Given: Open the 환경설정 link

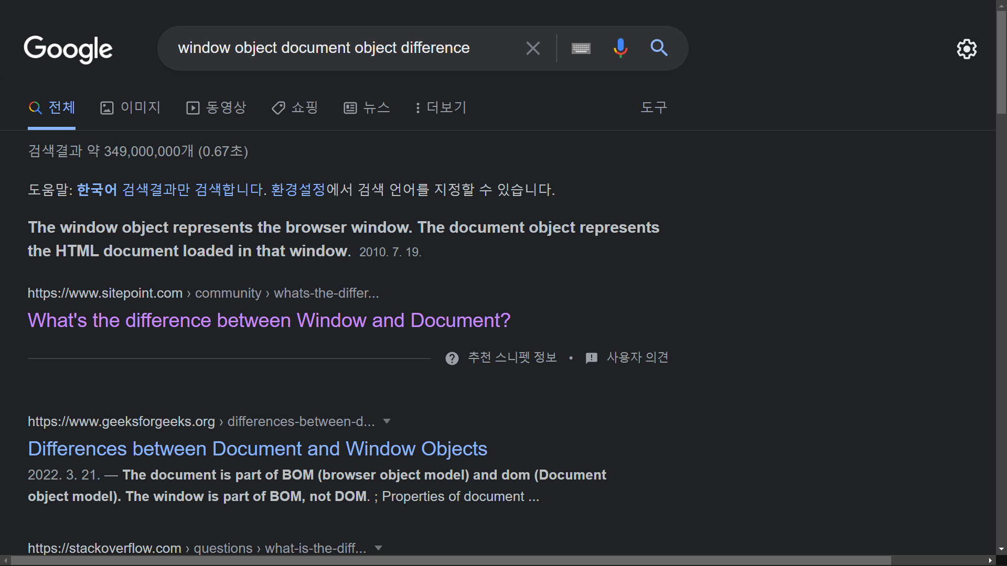Looking at the screenshot, I should (x=298, y=189).
